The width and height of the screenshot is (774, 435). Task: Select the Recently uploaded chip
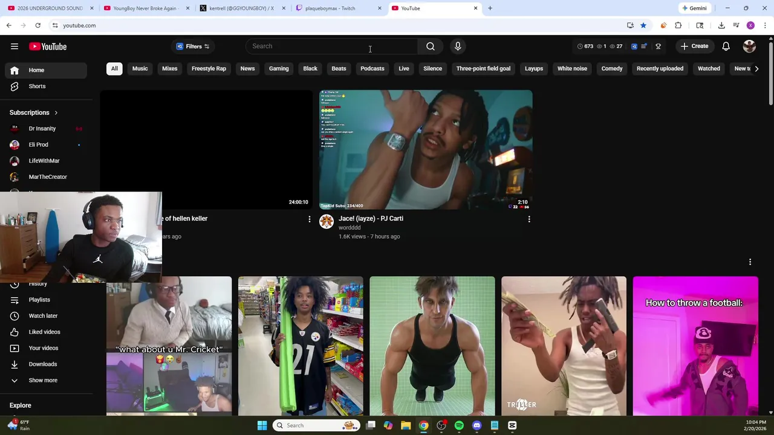[x=660, y=69]
